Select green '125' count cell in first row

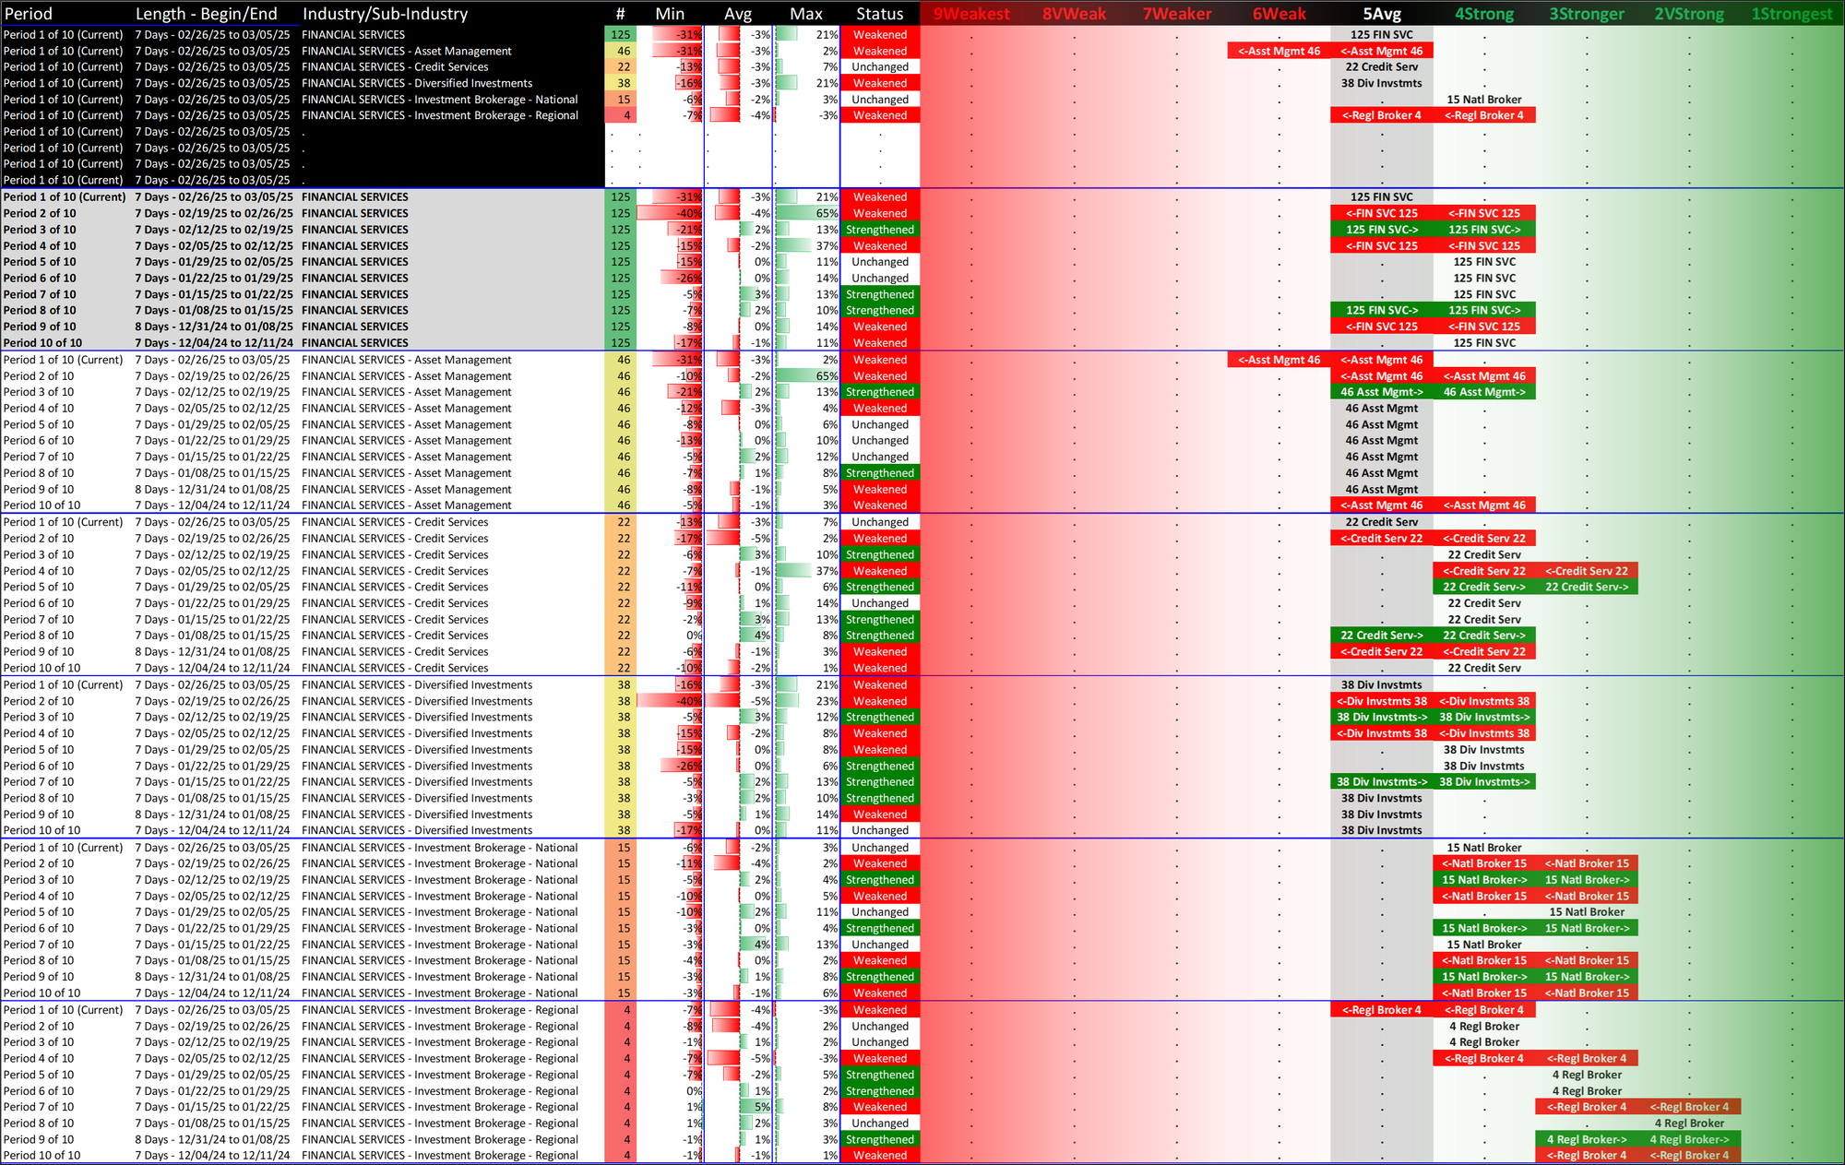(621, 35)
